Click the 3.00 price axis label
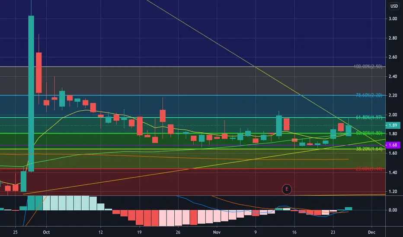Screen dimensions: 403x237 tap(393, 19)
